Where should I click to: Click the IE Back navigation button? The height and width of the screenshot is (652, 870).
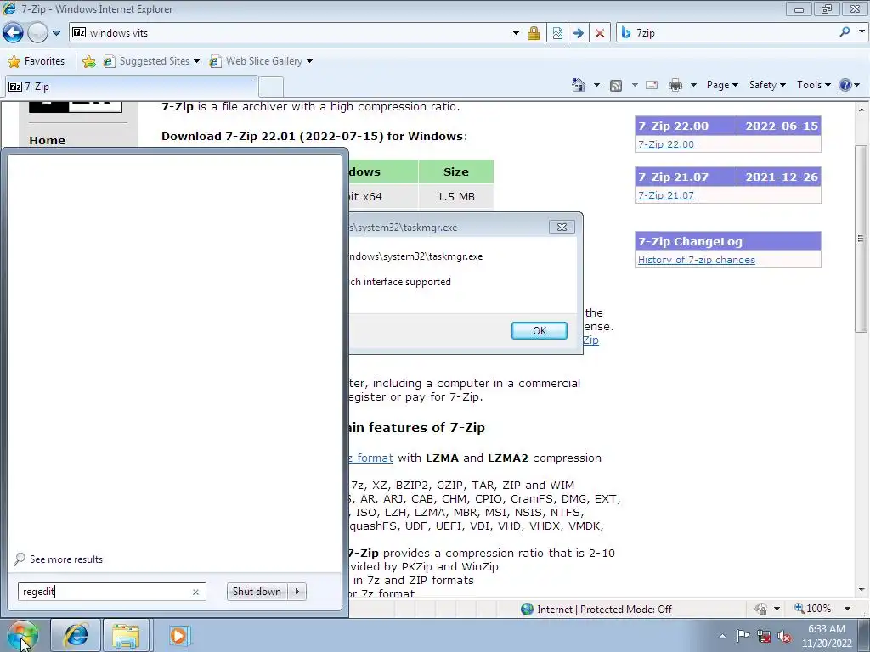(14, 33)
